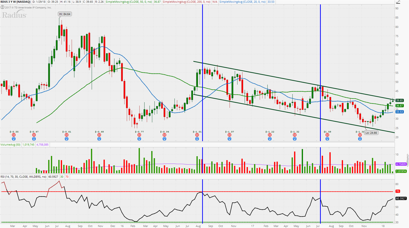The height and width of the screenshot is (228, 409).
Task: Select the upper dark green channel trendline
Action: point(294,80)
